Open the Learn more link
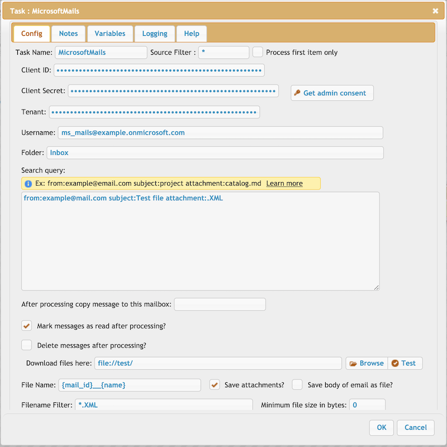This screenshot has height=447, width=447. 284,183
